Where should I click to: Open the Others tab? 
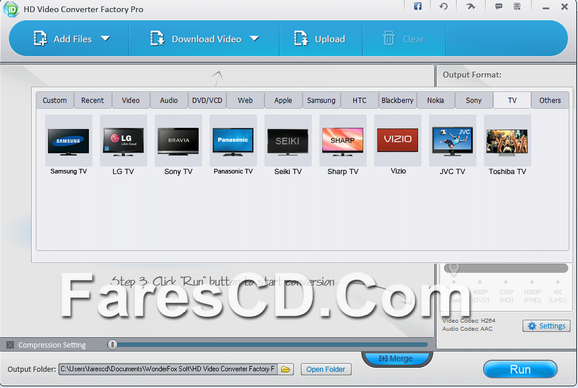(550, 101)
